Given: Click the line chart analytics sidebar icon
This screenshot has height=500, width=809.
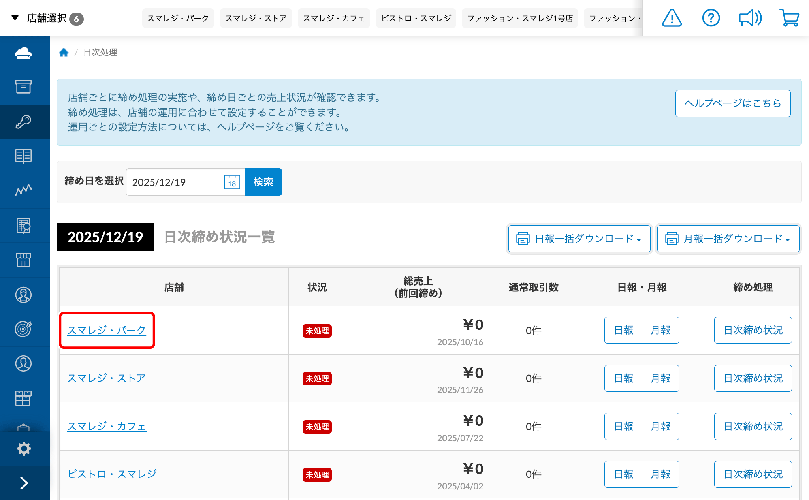Looking at the screenshot, I should [24, 190].
